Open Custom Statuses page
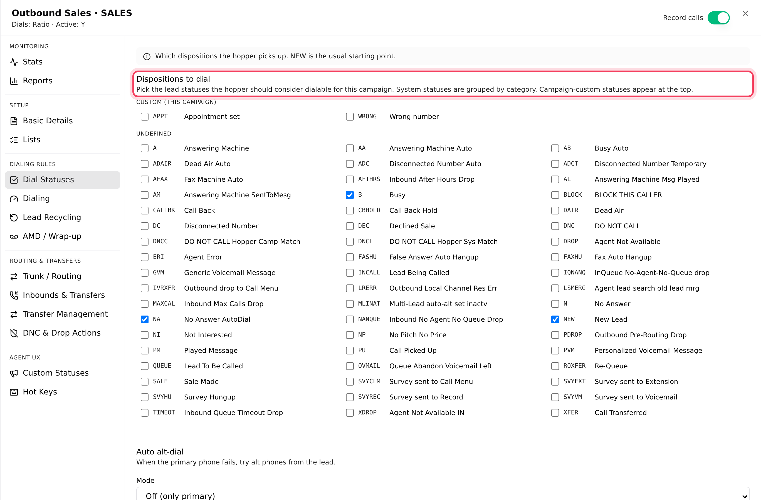Image resolution: width=761 pixels, height=500 pixels. point(62,373)
